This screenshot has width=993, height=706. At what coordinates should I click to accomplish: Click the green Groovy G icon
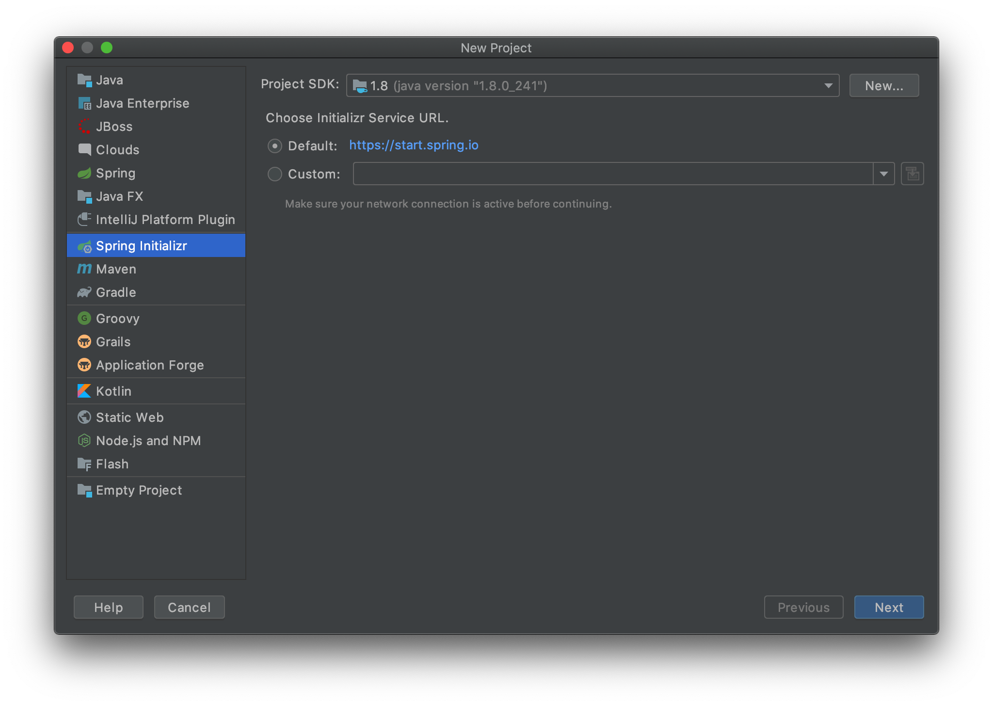pos(84,318)
